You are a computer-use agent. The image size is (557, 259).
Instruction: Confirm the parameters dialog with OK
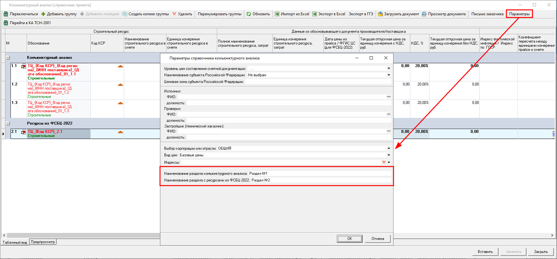pyautogui.click(x=350, y=239)
